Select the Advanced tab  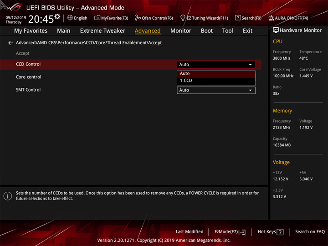point(148,31)
